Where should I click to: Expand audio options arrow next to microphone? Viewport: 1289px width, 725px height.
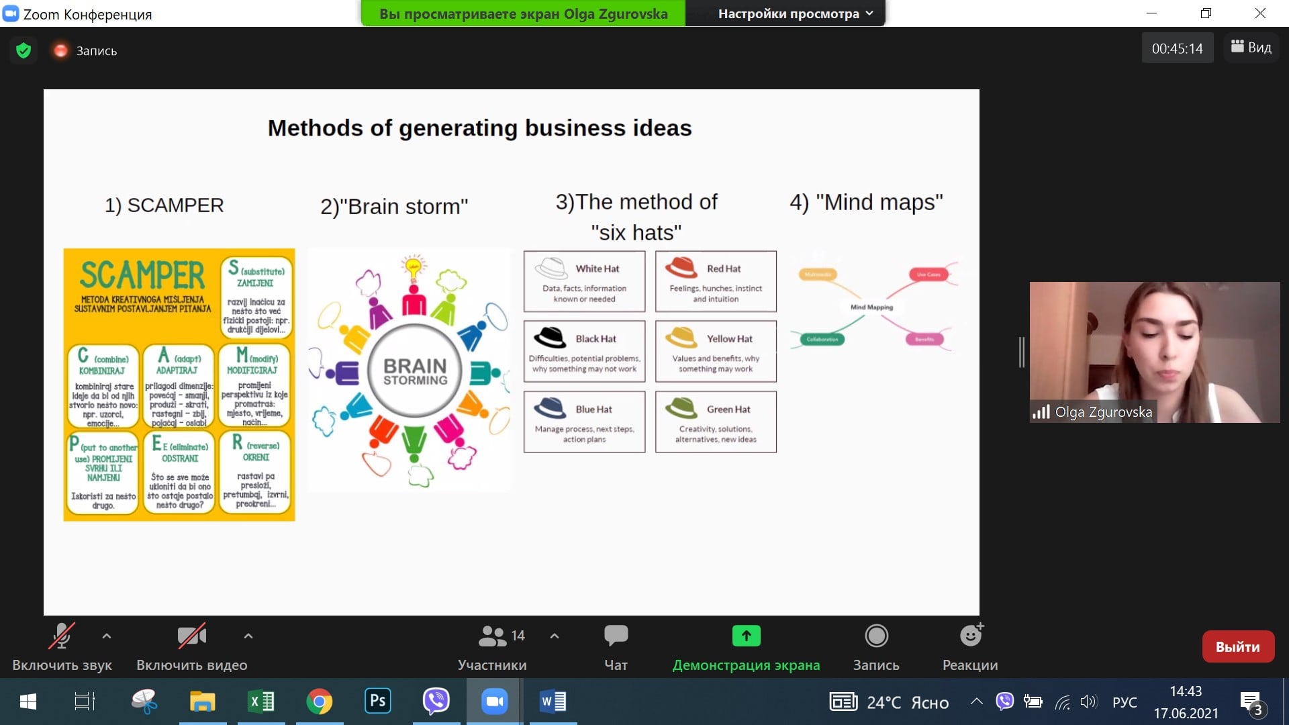pyautogui.click(x=107, y=636)
